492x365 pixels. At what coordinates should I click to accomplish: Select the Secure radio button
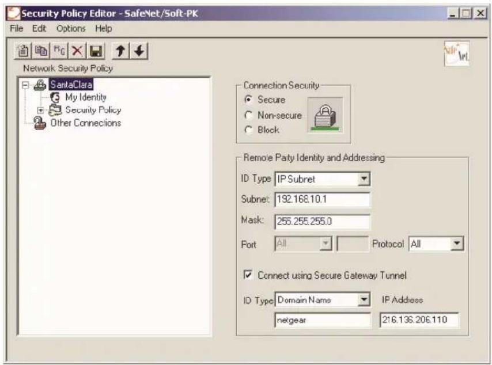point(248,100)
